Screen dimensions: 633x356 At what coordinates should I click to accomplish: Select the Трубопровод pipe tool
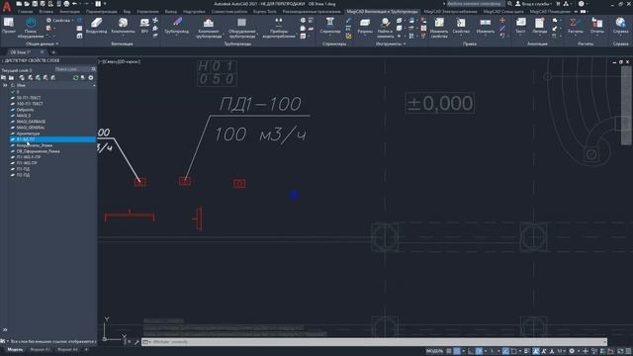(x=176, y=26)
